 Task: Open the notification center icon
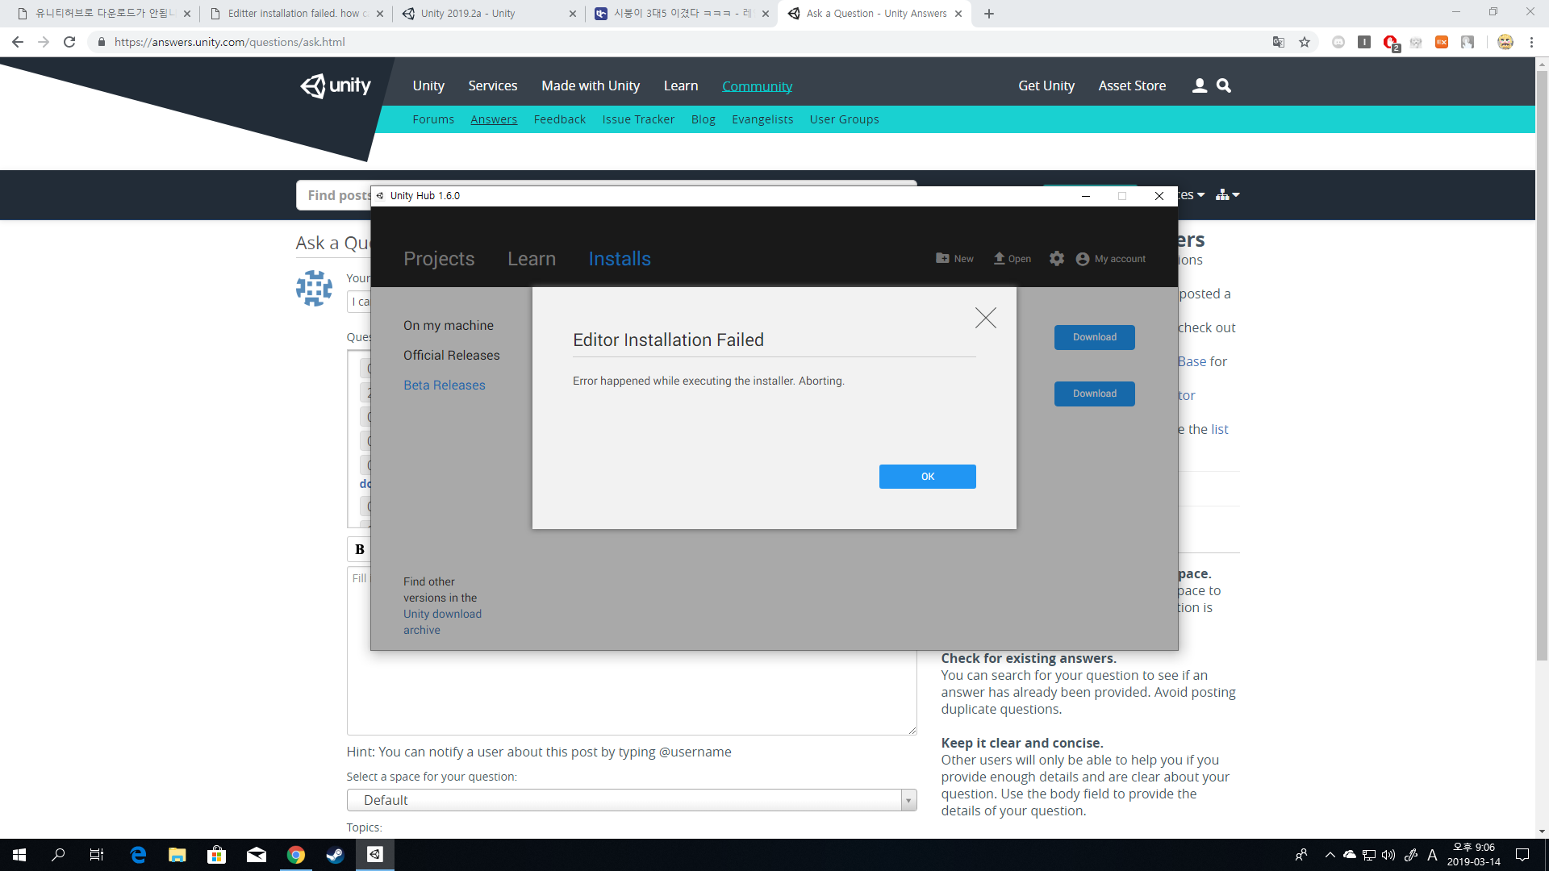coord(1522,855)
